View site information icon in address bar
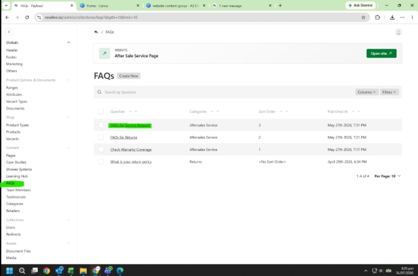Viewport: 418px width, 276px height. click(x=39, y=18)
